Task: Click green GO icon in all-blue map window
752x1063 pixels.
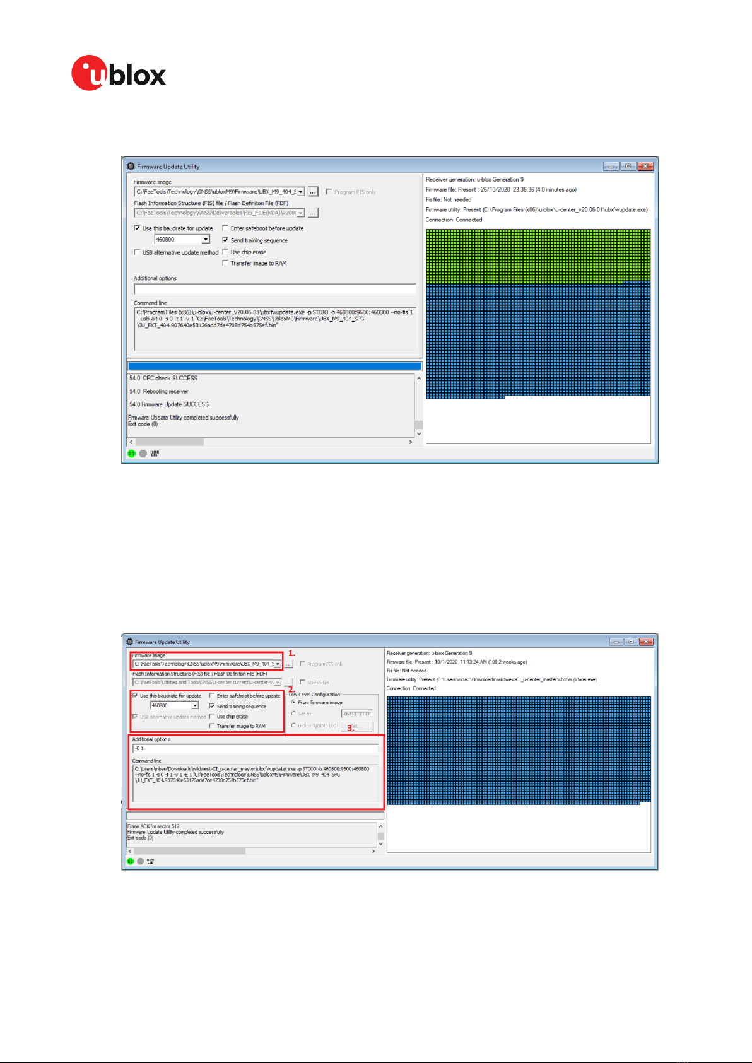Action: pyautogui.click(x=131, y=861)
